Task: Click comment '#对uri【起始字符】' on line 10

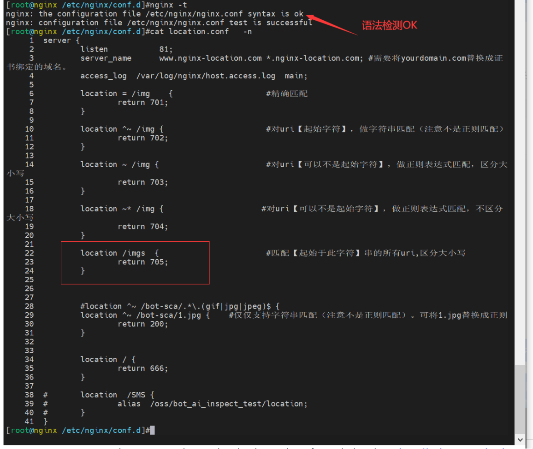Action: pyautogui.click(x=307, y=129)
